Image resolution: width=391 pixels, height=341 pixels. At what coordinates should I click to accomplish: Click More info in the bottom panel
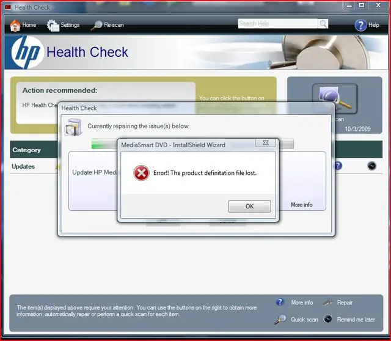[301, 302]
